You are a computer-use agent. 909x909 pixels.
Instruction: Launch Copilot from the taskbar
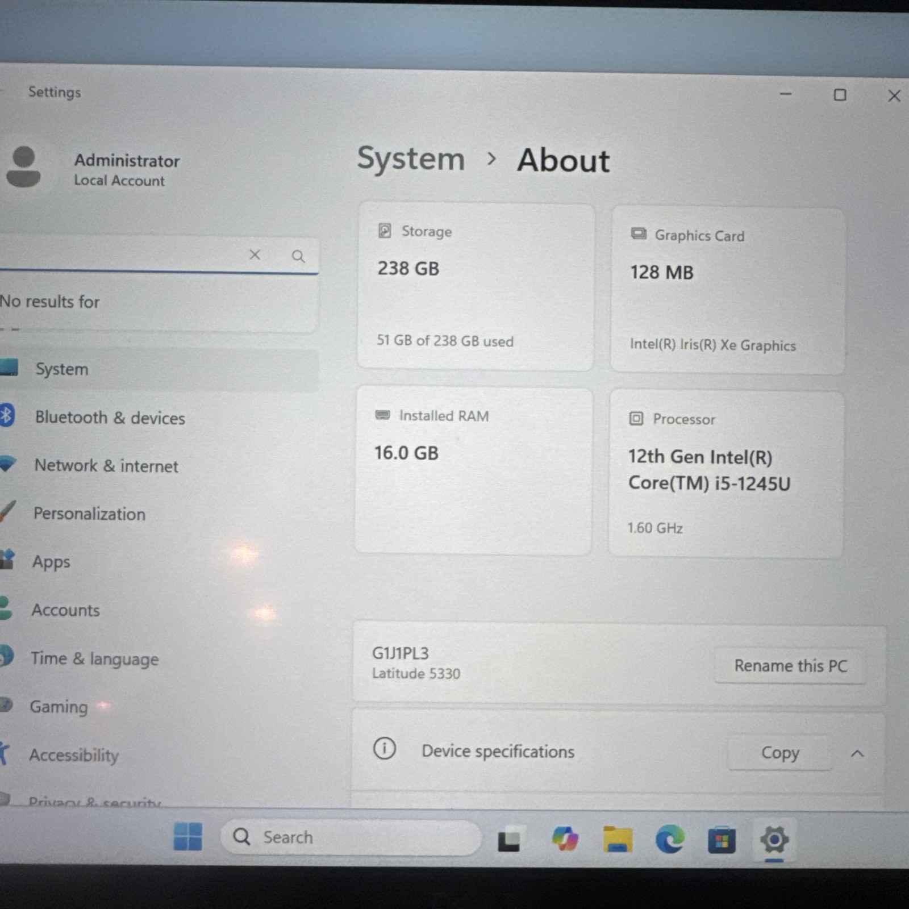[x=565, y=839]
